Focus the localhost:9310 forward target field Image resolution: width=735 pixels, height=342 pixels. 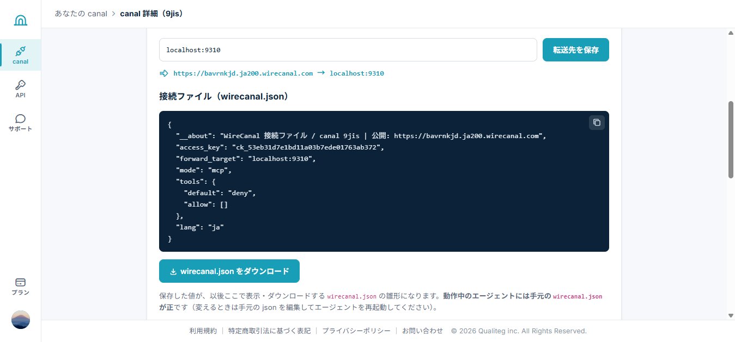(x=348, y=50)
